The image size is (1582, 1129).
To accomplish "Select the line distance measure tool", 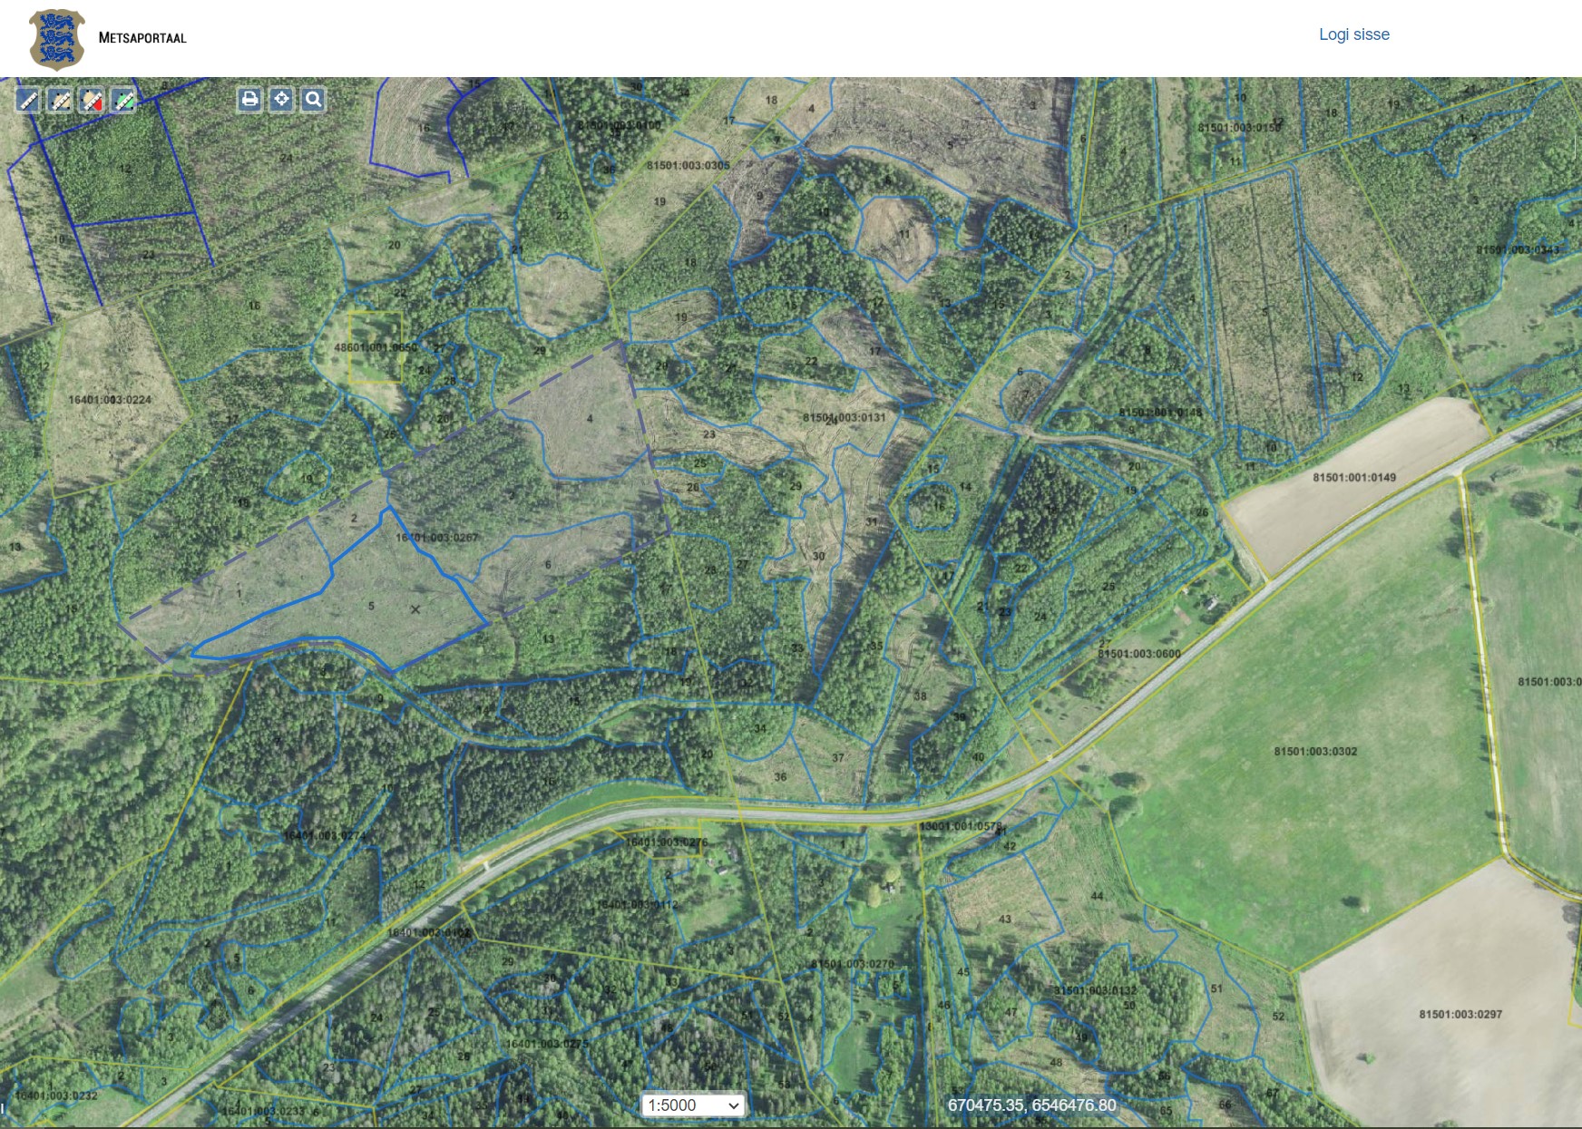I will pyautogui.click(x=29, y=101).
